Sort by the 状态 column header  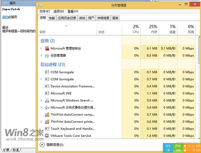click(x=110, y=30)
